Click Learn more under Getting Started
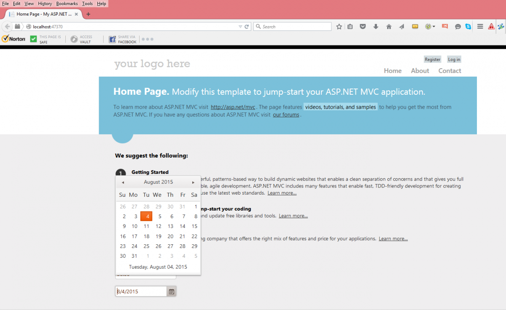 pyautogui.click(x=282, y=193)
